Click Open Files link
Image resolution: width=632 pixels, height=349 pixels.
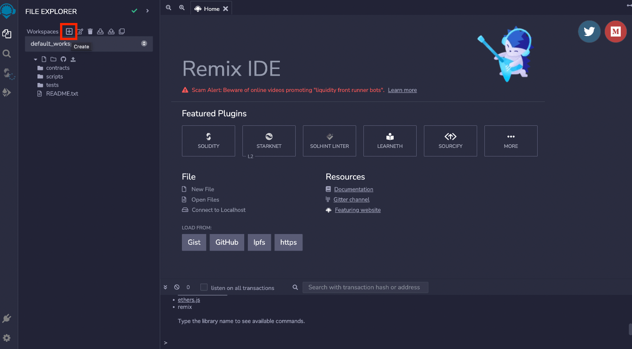(205, 200)
